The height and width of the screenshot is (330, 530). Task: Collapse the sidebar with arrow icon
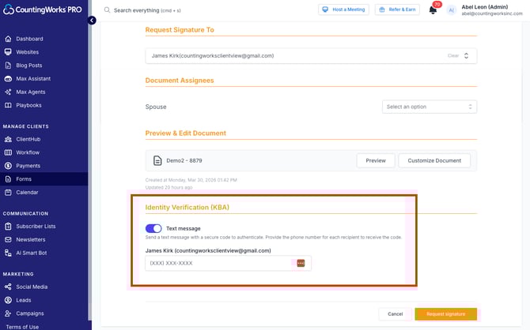click(x=92, y=21)
